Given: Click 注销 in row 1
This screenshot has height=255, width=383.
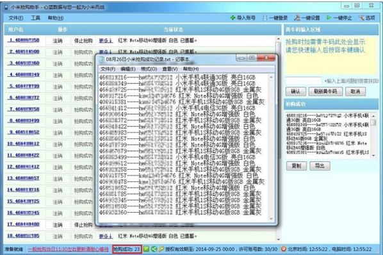Looking at the screenshot, I should [x=58, y=40].
